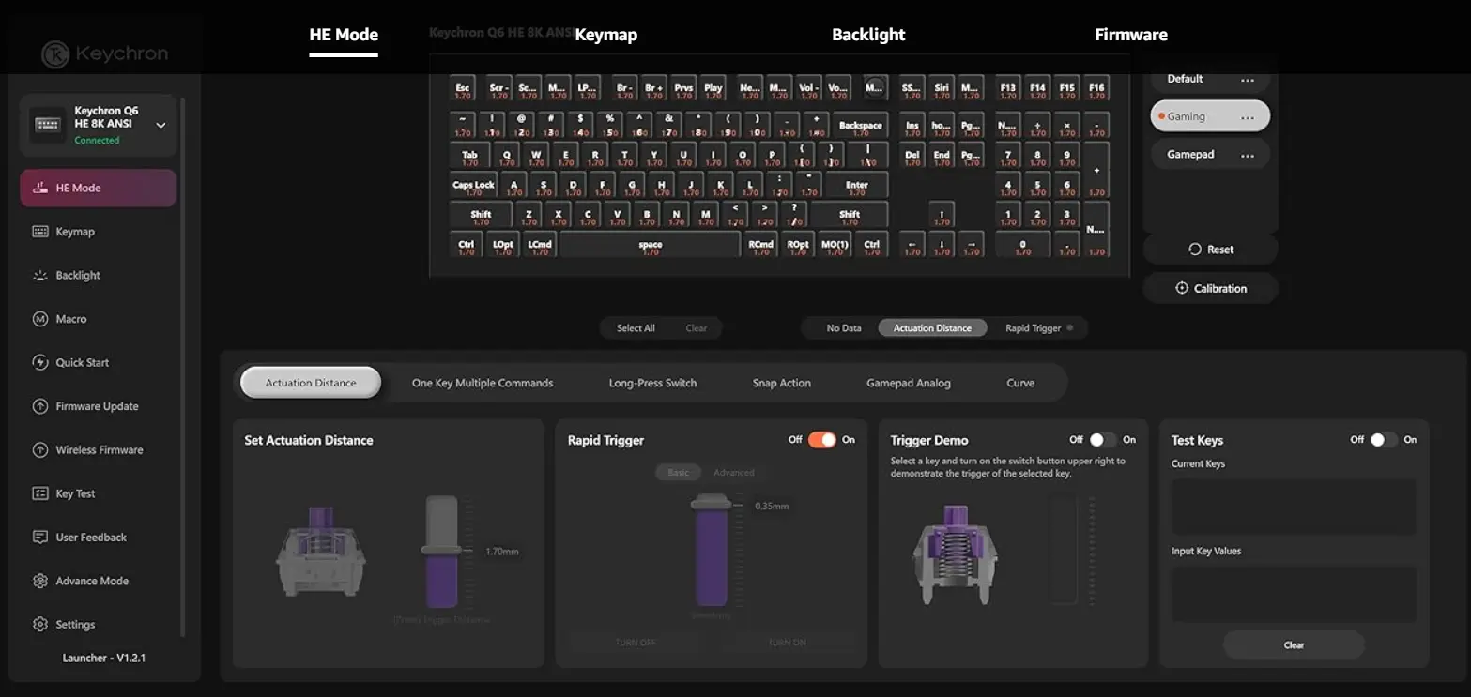Select the Backlight sidebar icon
The image size is (1471, 697).
pyautogui.click(x=40, y=275)
